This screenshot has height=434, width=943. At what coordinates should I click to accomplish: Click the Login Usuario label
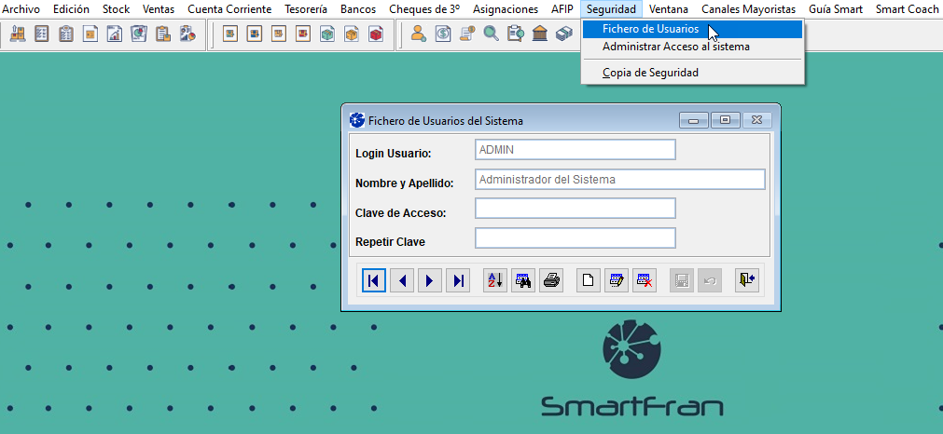click(394, 154)
